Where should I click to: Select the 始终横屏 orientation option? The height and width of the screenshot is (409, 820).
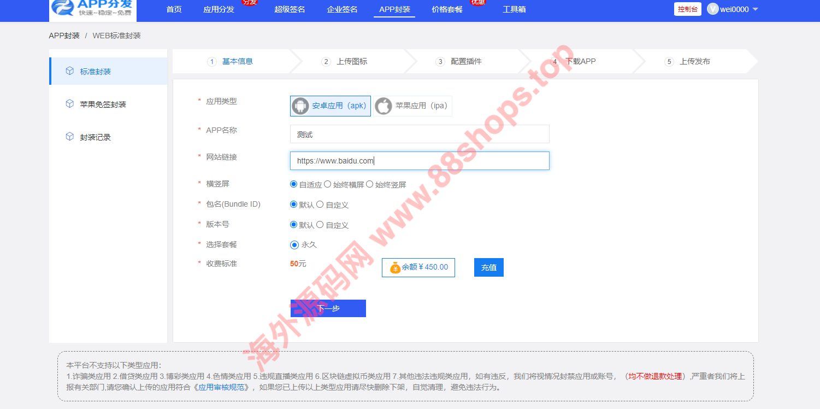(x=328, y=184)
